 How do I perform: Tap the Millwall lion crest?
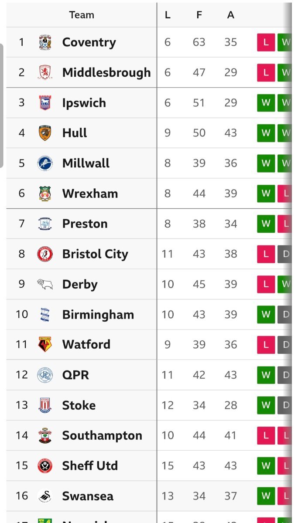point(45,163)
